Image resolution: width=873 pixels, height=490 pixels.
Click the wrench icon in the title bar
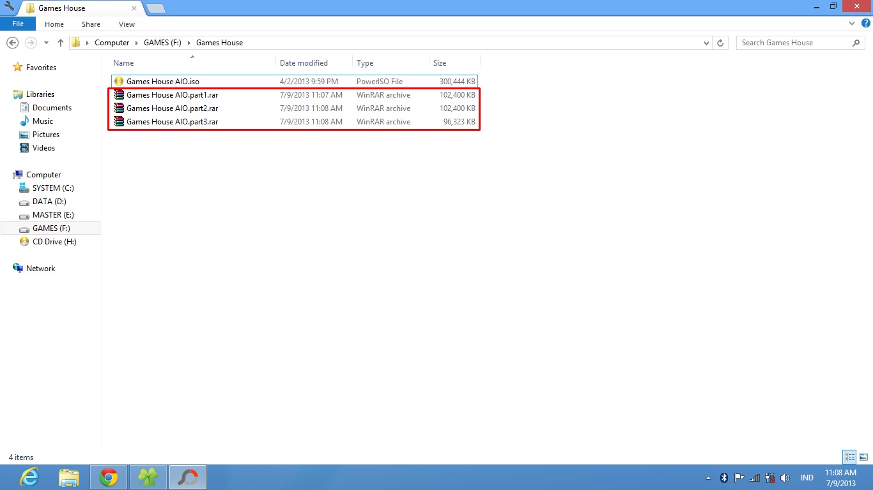click(9, 6)
